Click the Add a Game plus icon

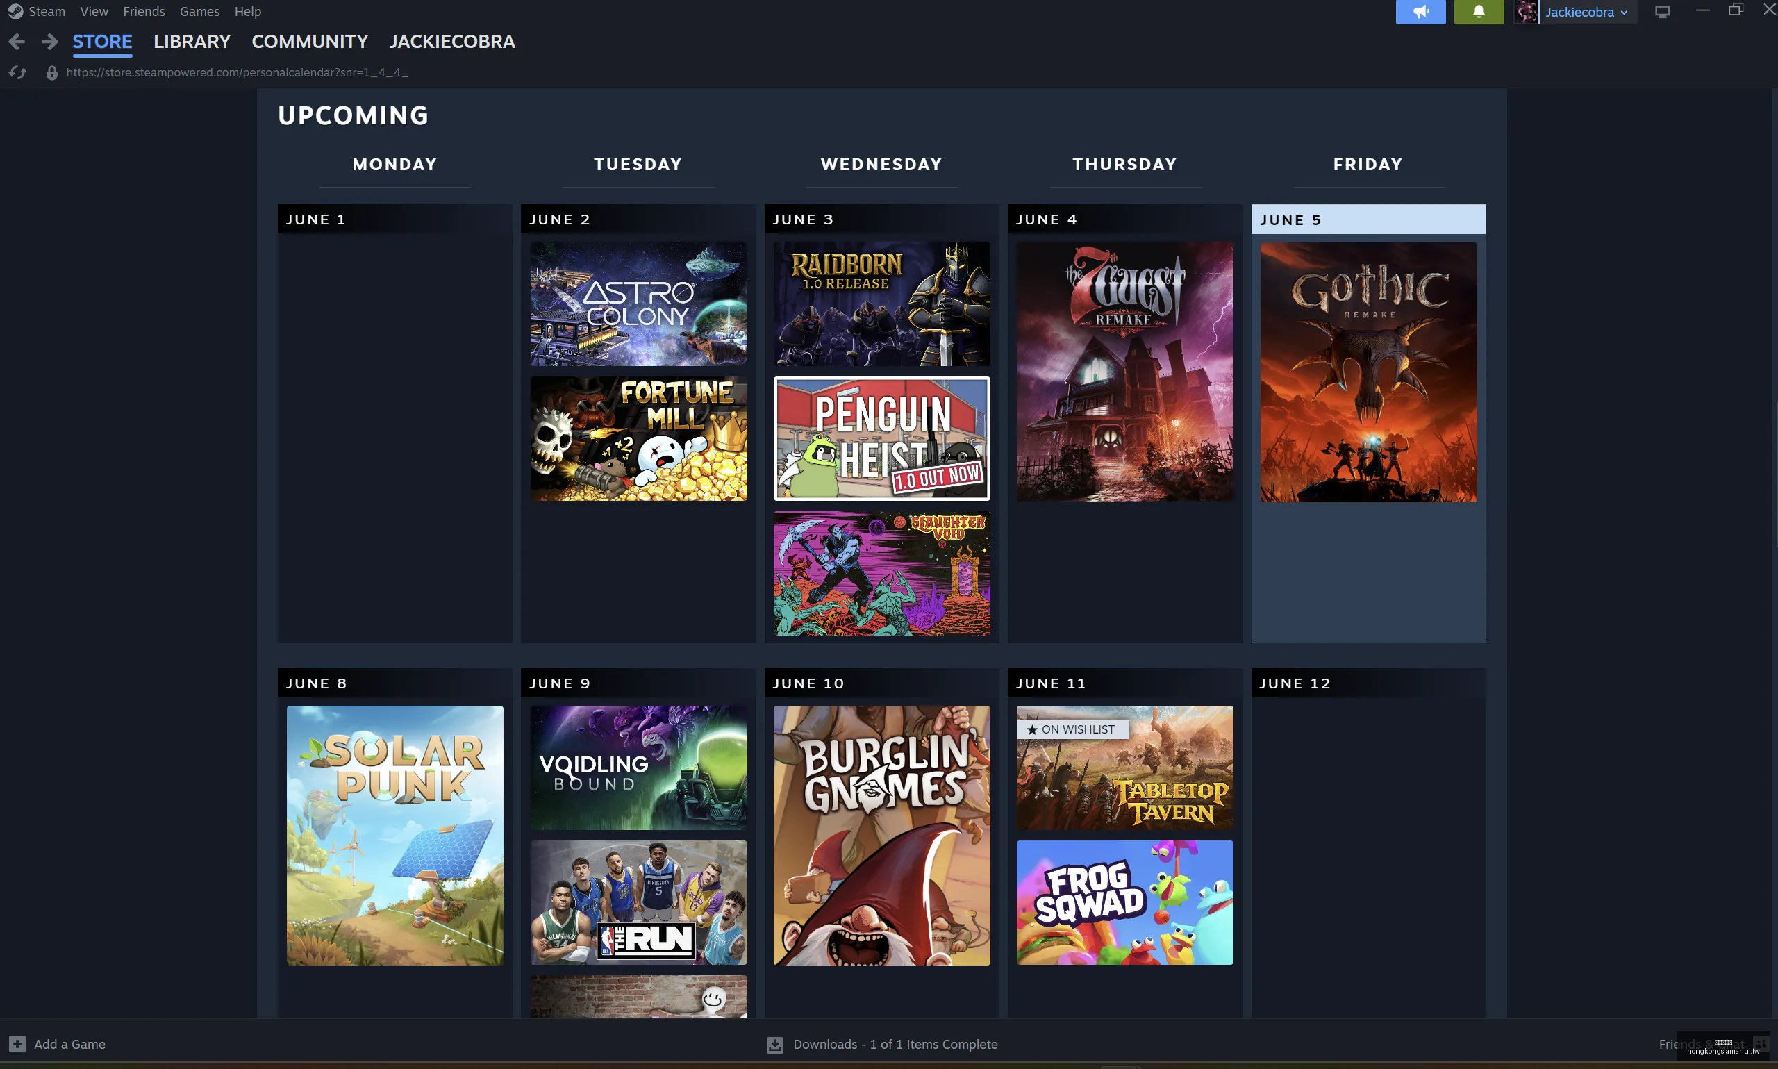[17, 1044]
